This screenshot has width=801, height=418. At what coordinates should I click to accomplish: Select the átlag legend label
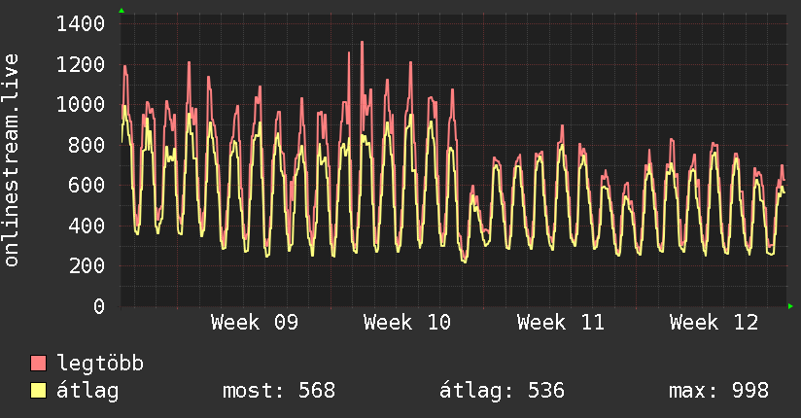coord(87,391)
